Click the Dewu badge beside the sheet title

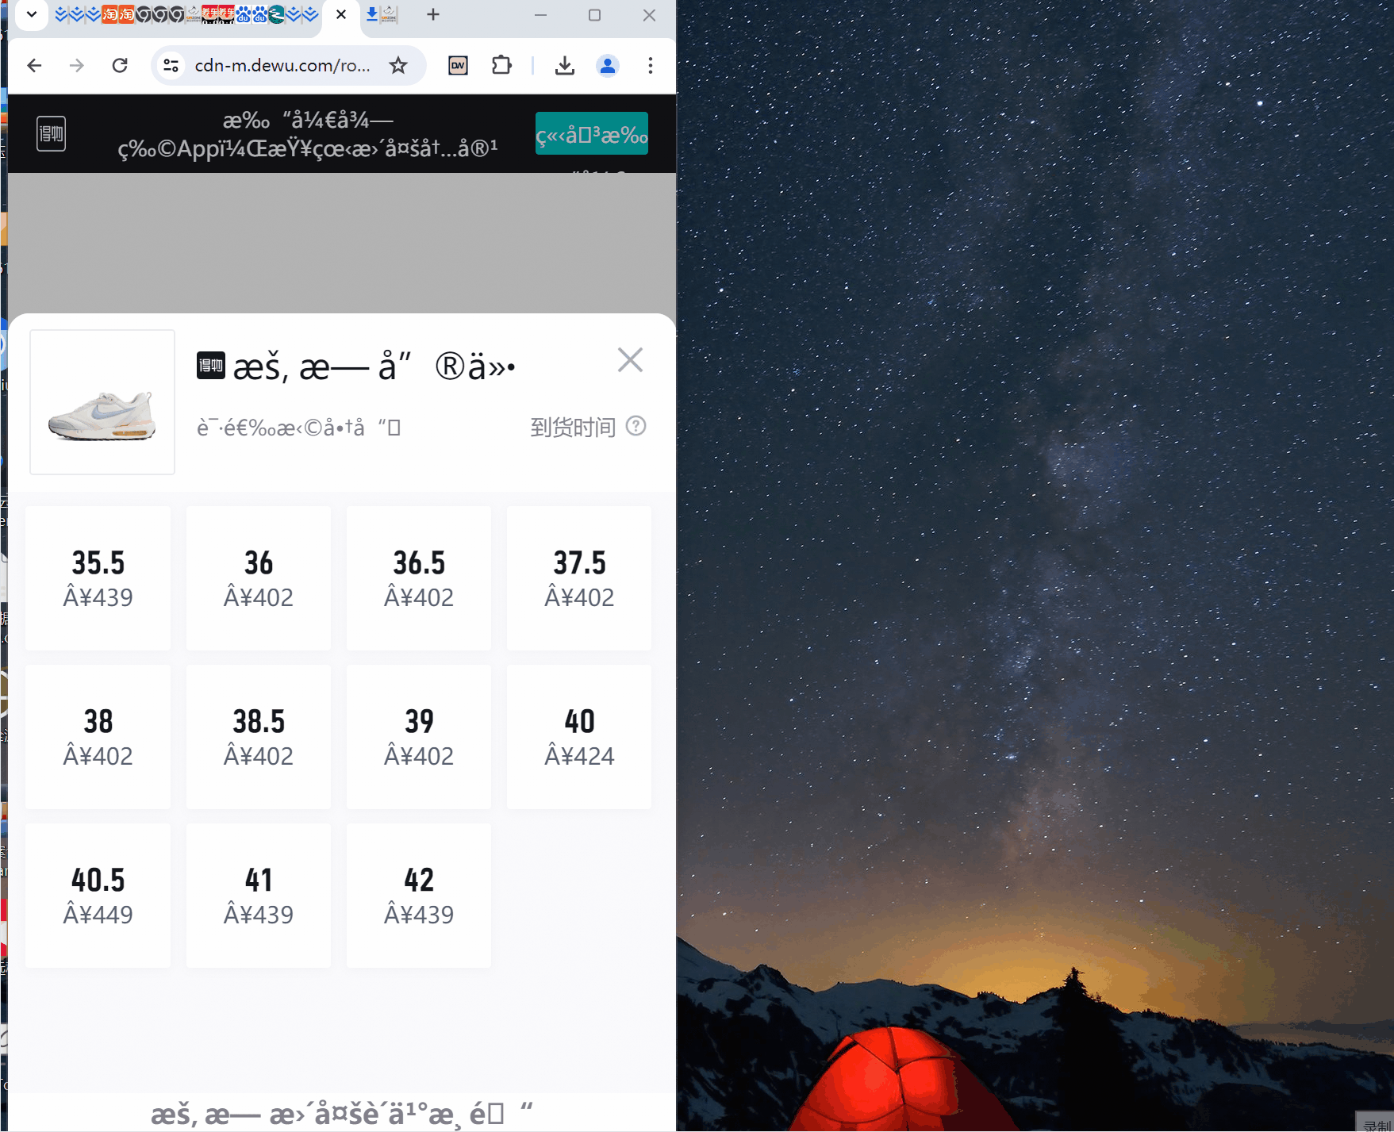click(211, 366)
